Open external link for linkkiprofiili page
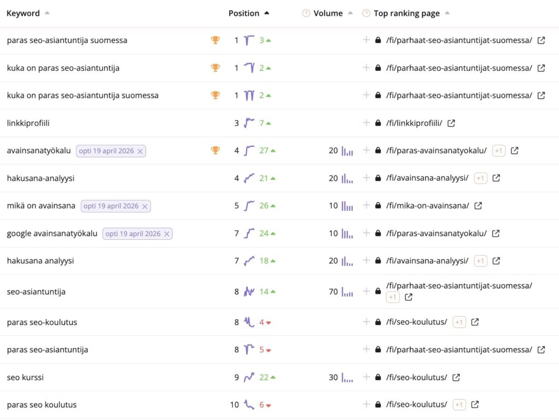Viewport: 559px width, 420px height. pos(451,123)
